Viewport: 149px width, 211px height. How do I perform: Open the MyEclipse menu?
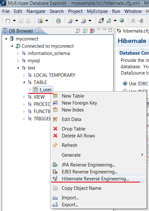(x=97, y=11)
